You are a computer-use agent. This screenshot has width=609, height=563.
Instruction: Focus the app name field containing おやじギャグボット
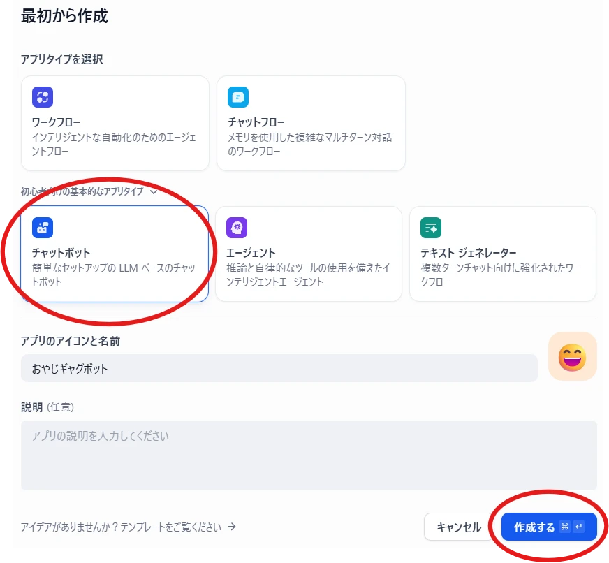coord(279,368)
